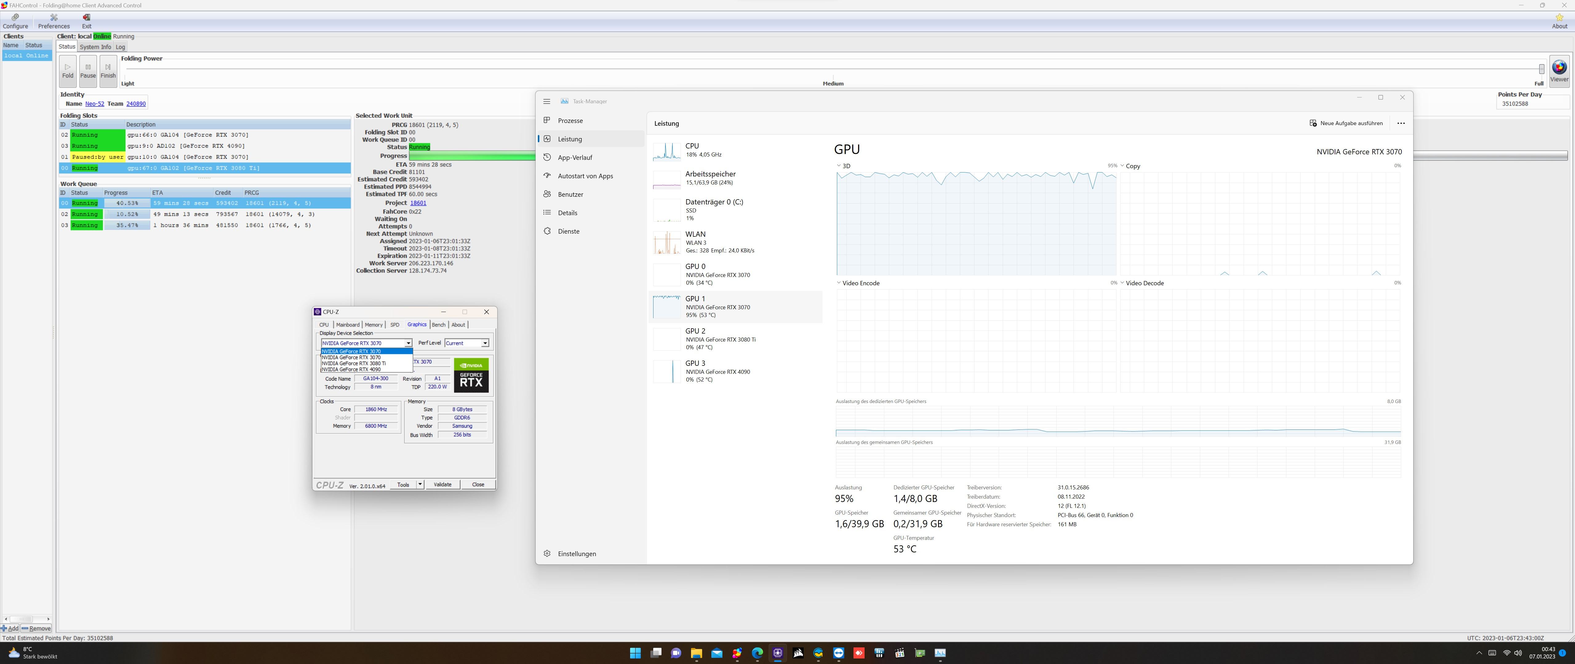Select Datenträger 0 (C:) entry
This screenshot has width=1575, height=664.
(736, 210)
